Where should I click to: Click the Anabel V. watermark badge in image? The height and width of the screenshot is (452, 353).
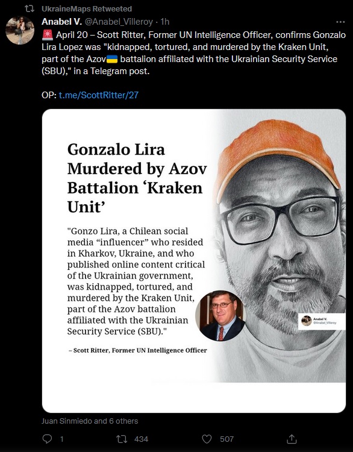point(322,321)
